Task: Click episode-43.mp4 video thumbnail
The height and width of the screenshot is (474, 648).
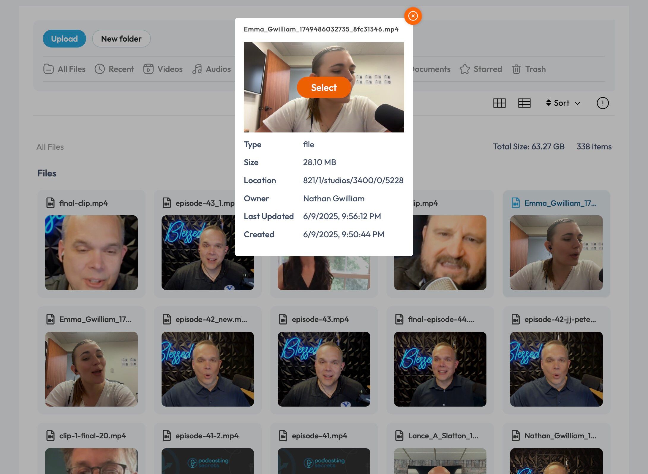Action: pyautogui.click(x=324, y=369)
